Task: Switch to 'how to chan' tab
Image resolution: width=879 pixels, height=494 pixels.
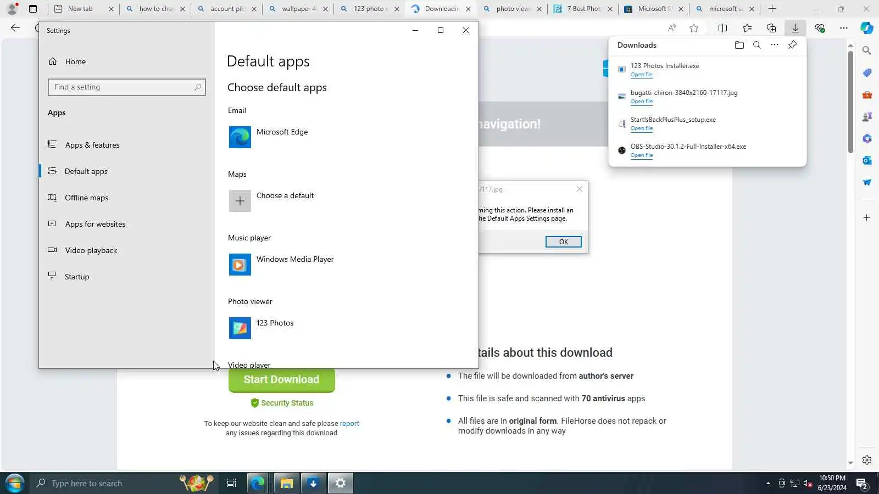Action: [157, 9]
